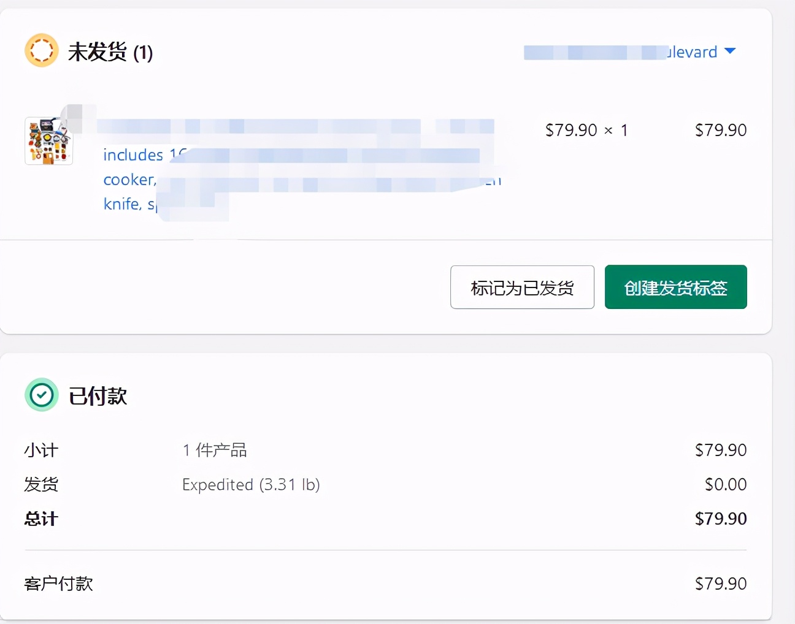Screen dimensions: 795x624
Task: Select the 'includes 16' product detail link
Action: tap(142, 154)
